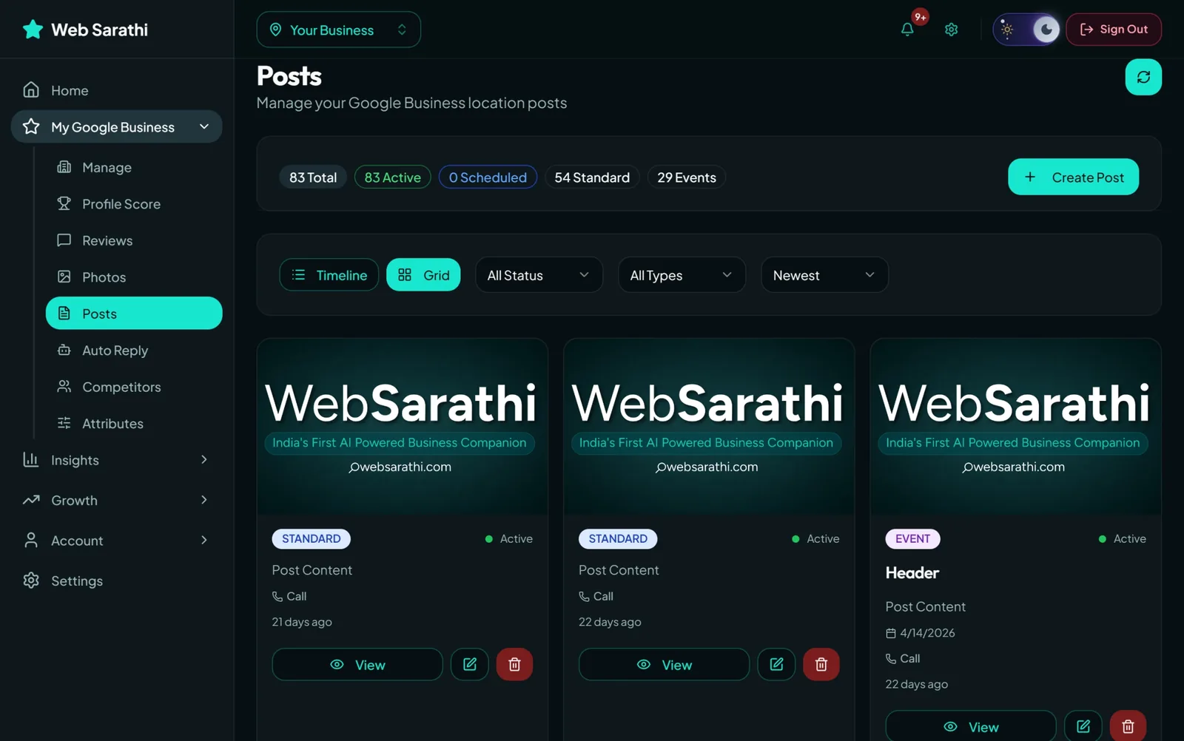Viewport: 1184px width, 741px height.
Task: Click the 0 Scheduled filter chip
Action: pos(488,177)
